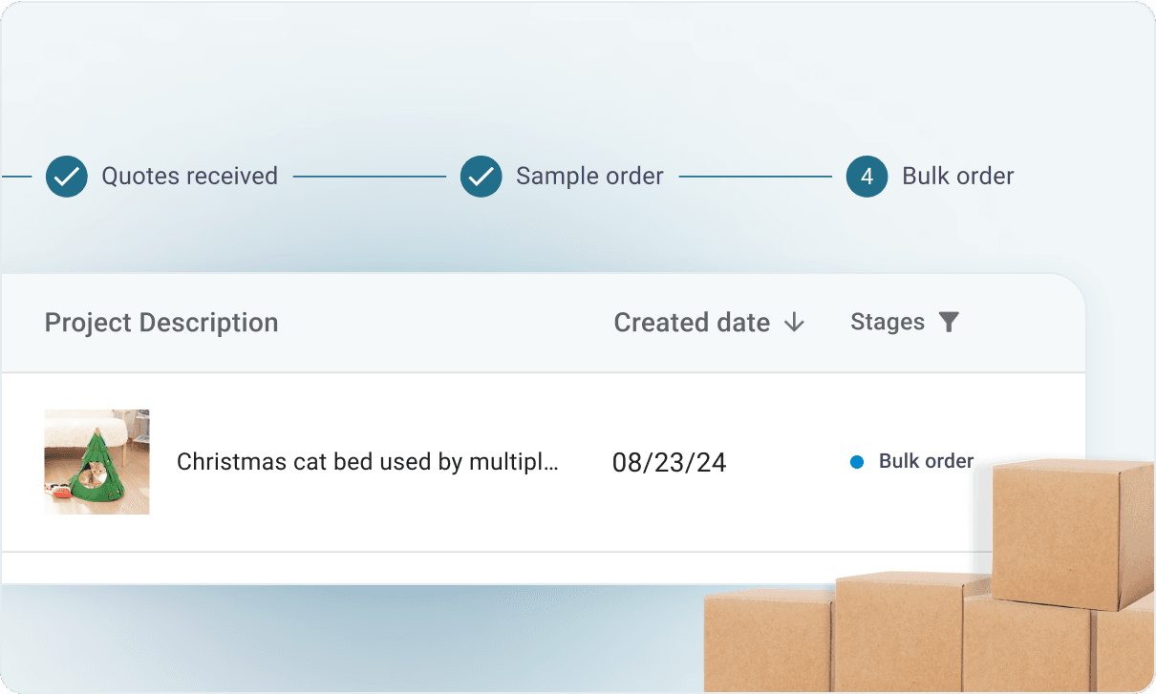Toggle sort with Created date arrow

(x=794, y=324)
